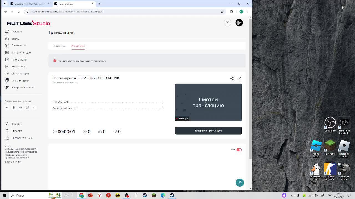The height and width of the screenshot is (199, 355).
Task: Click the page vertical scrollbar
Action: tap(250, 88)
